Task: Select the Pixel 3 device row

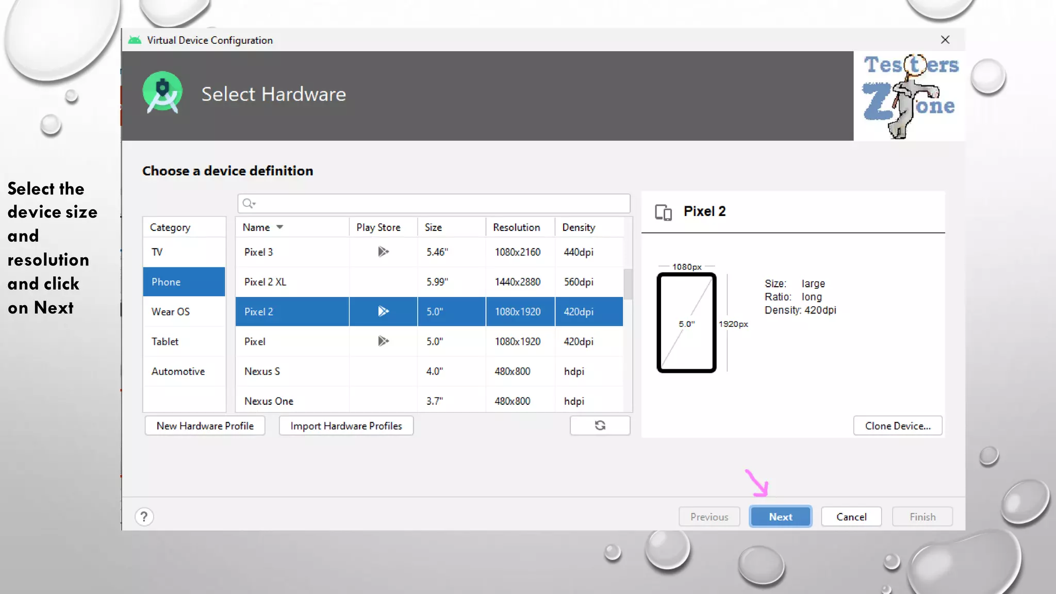Action: pyautogui.click(x=429, y=252)
